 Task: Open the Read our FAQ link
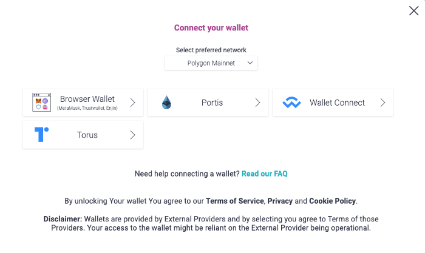[265, 174]
